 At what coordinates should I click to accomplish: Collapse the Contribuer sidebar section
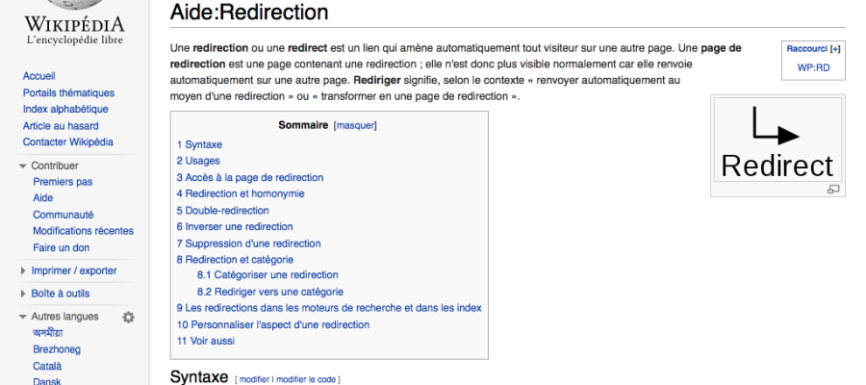24,166
